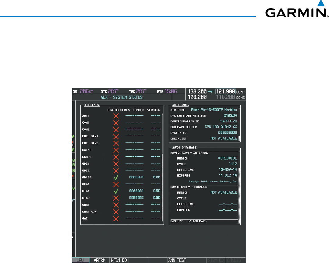Image resolution: width=329 pixels, height=263 pixels.
Task: Click the GMA1 red X status icon
Action: click(116, 205)
